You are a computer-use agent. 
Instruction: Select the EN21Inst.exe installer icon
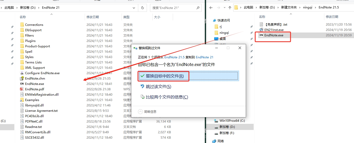point(261,30)
